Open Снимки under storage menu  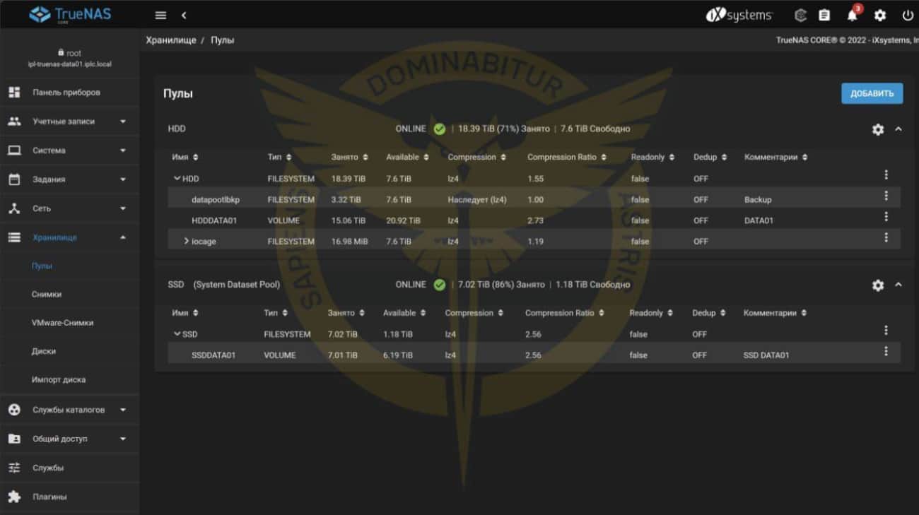(47, 294)
